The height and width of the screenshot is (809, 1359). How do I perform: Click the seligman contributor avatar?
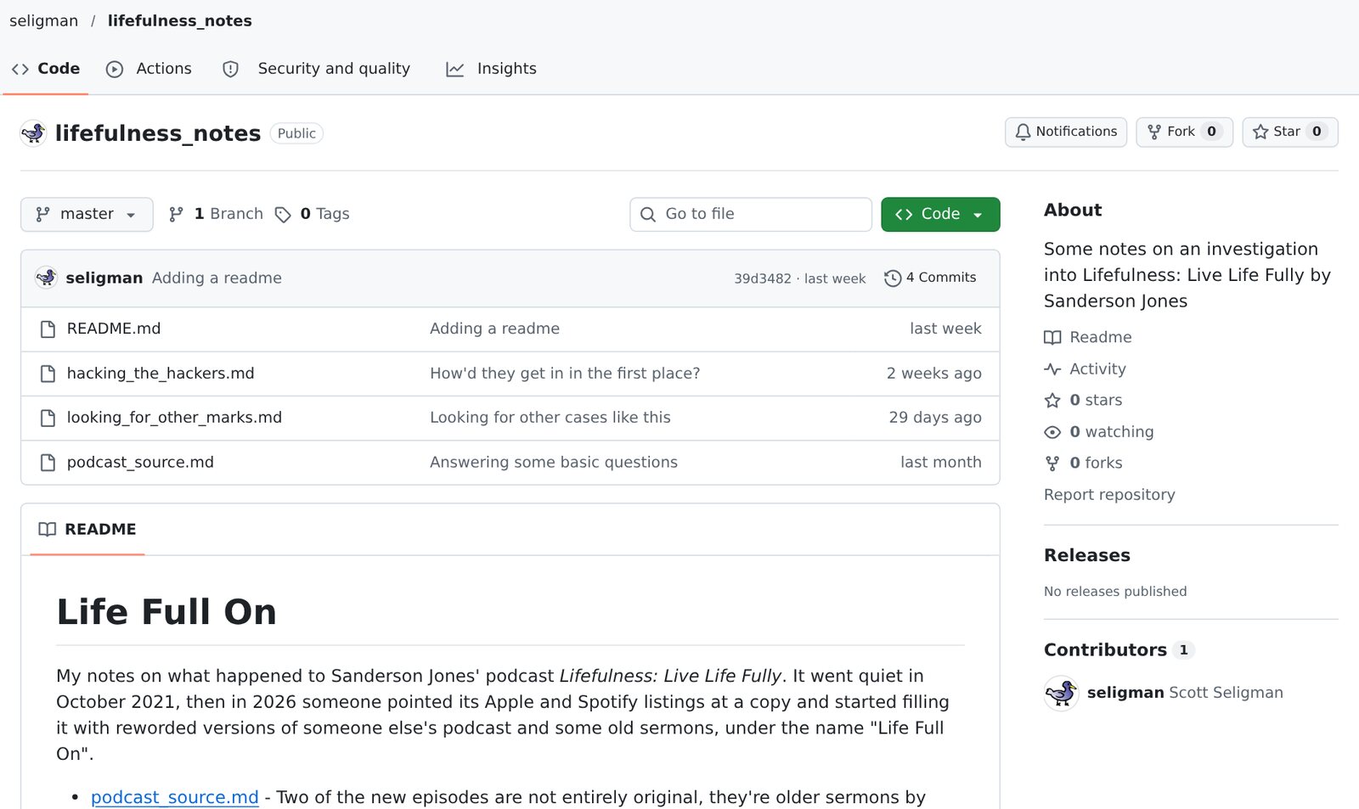click(x=1061, y=693)
